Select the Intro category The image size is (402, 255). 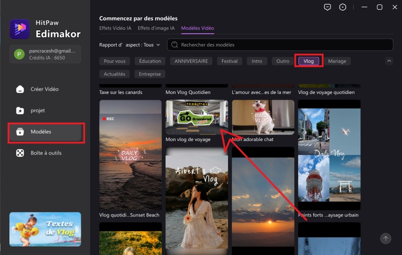point(257,61)
